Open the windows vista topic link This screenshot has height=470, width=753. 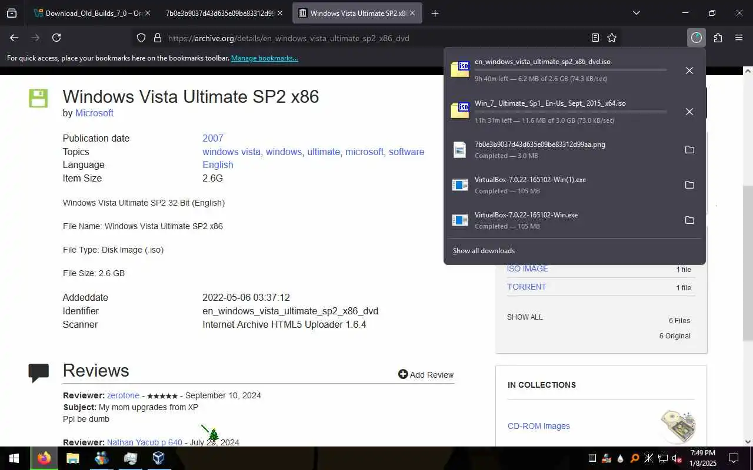click(231, 152)
